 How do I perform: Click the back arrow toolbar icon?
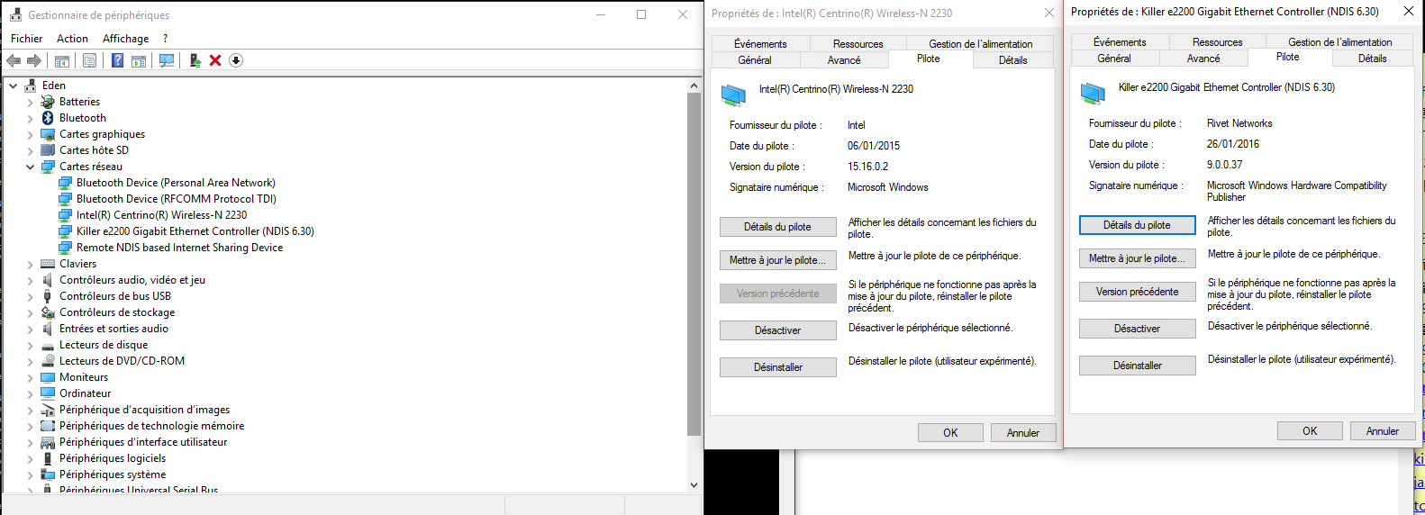click(14, 60)
